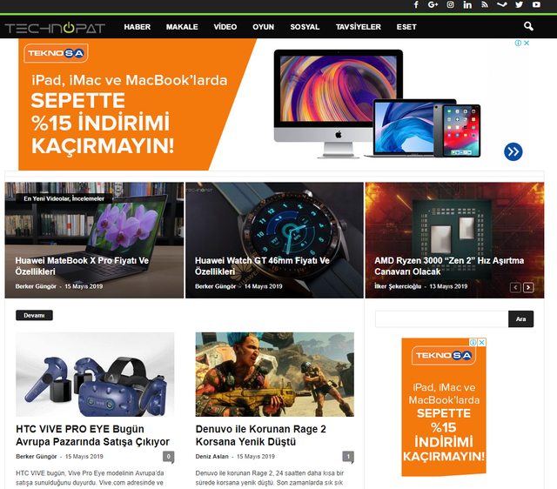
Task: Open Huawei MateBook X Pro article
Action: [82, 266]
